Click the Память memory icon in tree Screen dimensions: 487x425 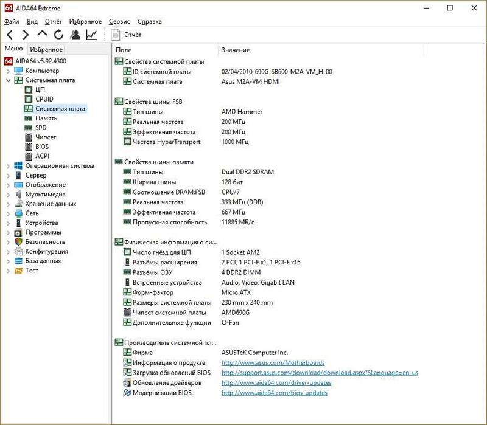pos(28,118)
